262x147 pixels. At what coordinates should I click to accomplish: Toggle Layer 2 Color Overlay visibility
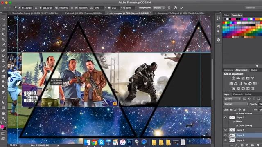point(237,125)
